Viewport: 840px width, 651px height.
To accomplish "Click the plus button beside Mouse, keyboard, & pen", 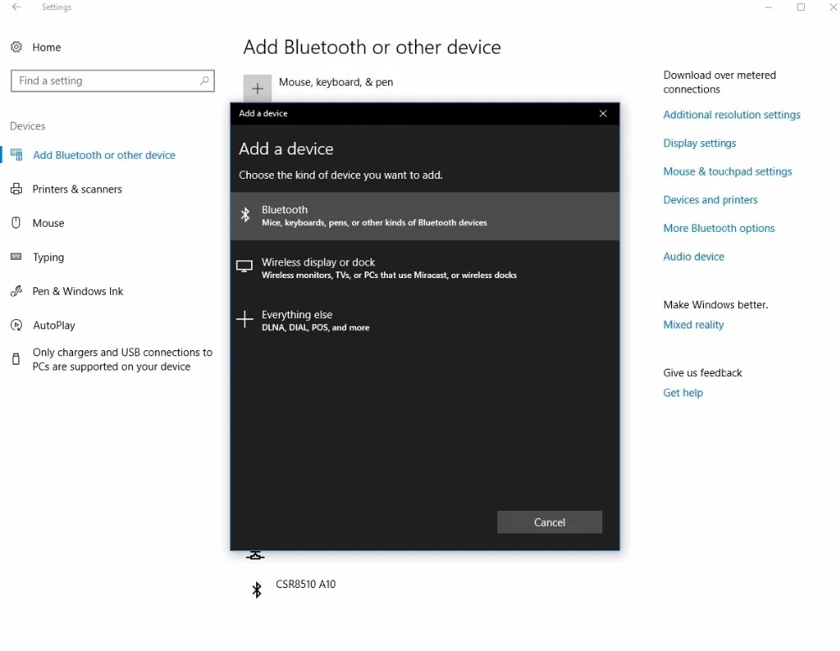I will [x=257, y=88].
